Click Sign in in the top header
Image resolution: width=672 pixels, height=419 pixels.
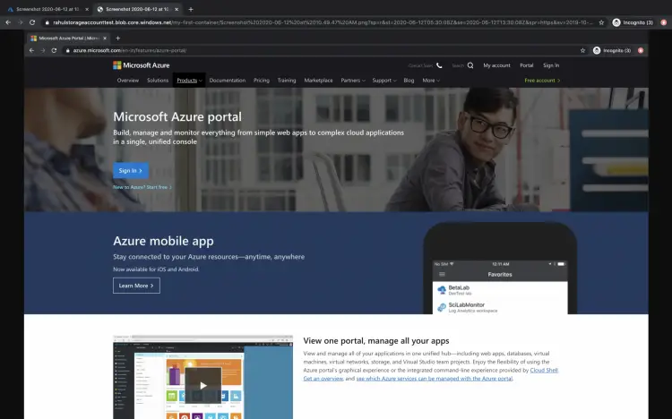tap(551, 65)
